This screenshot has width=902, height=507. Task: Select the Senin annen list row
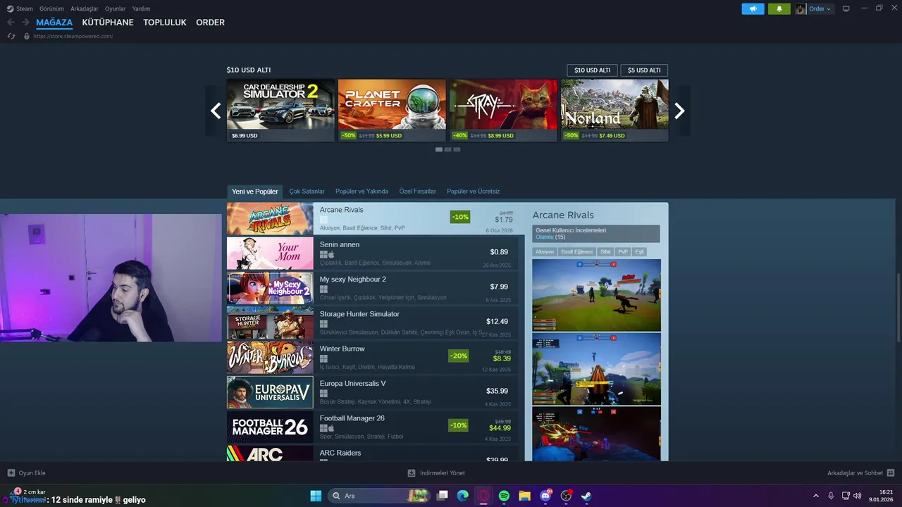(x=373, y=254)
